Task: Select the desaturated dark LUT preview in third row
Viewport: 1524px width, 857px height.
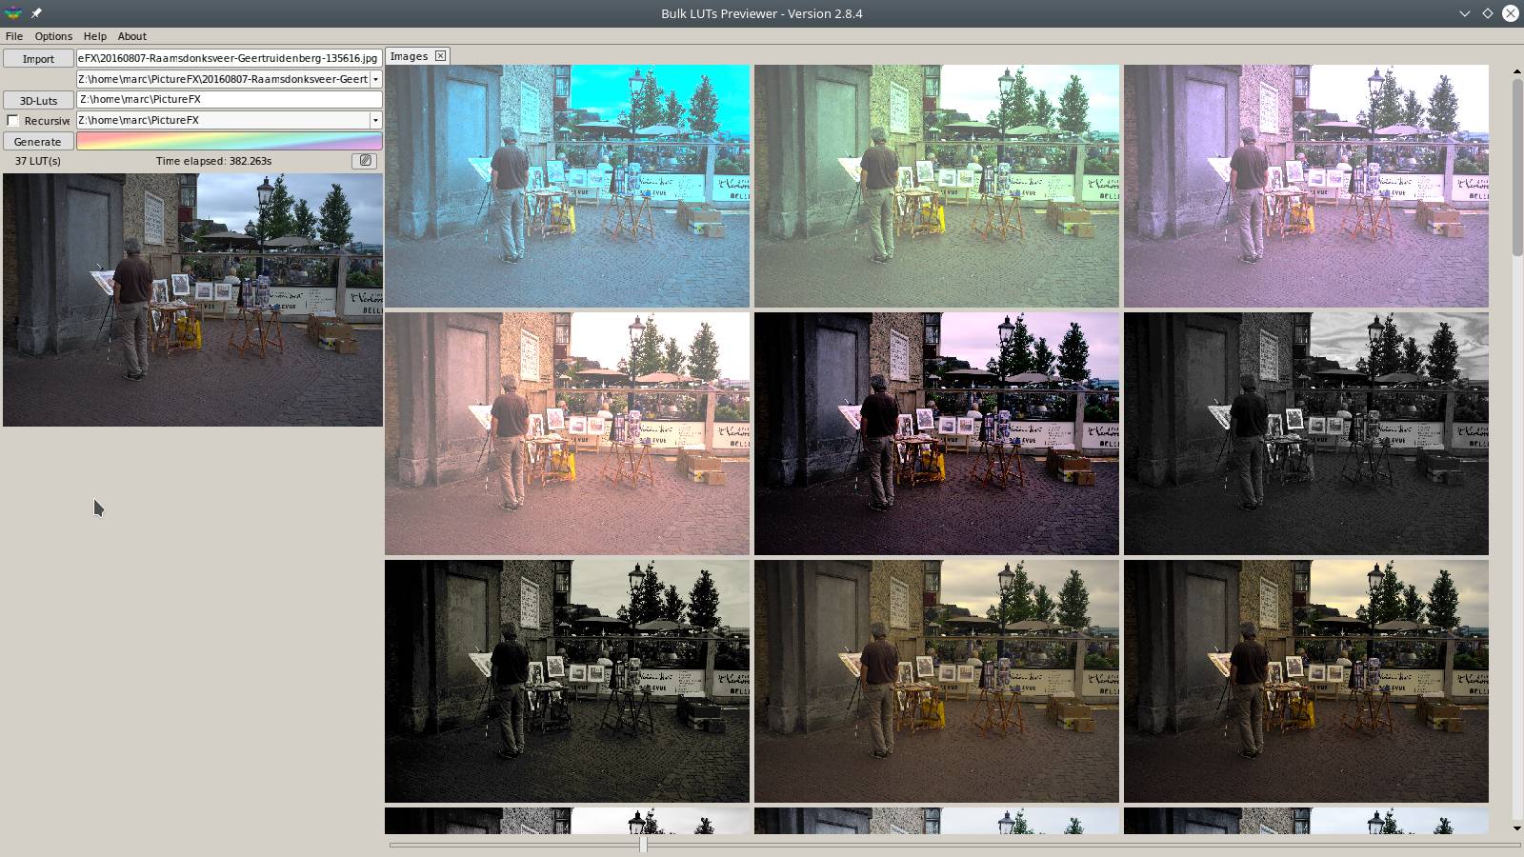Action: 567,681
